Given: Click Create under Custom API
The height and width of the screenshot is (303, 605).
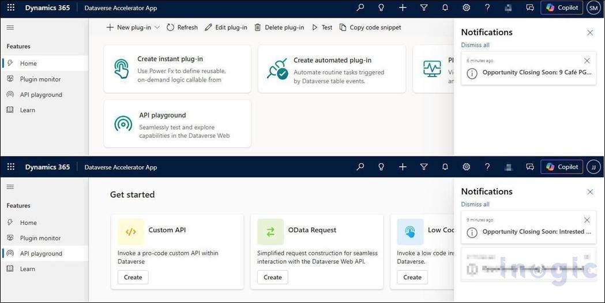Looking at the screenshot, I should (x=133, y=277).
